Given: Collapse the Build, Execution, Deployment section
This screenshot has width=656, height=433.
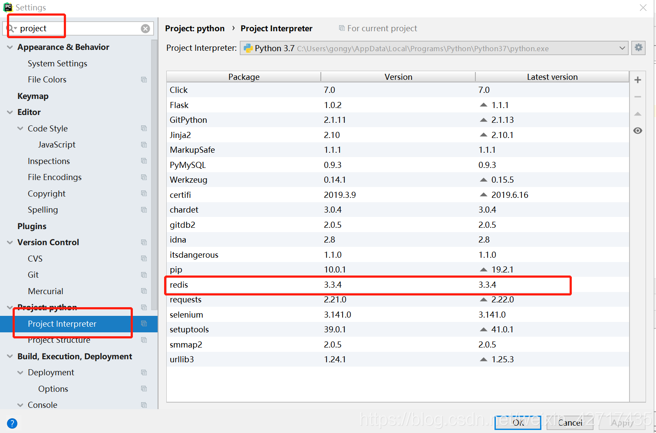Looking at the screenshot, I should (10, 356).
